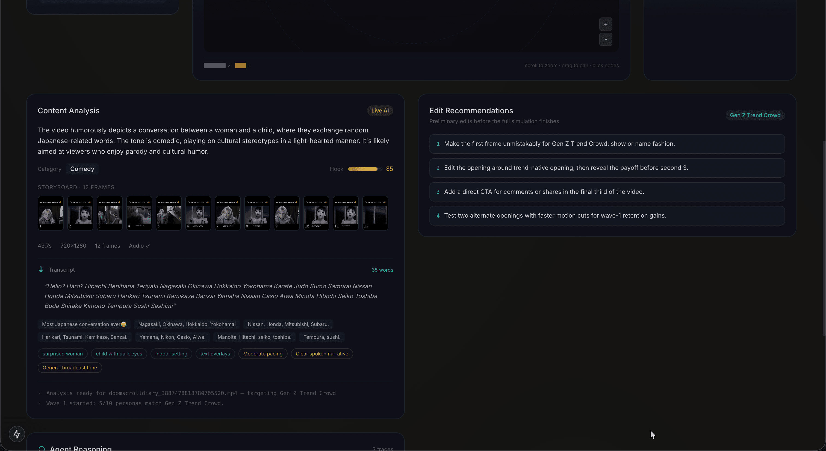Select recommendation 4 about alternate openings
The height and width of the screenshot is (451, 826).
(x=607, y=215)
